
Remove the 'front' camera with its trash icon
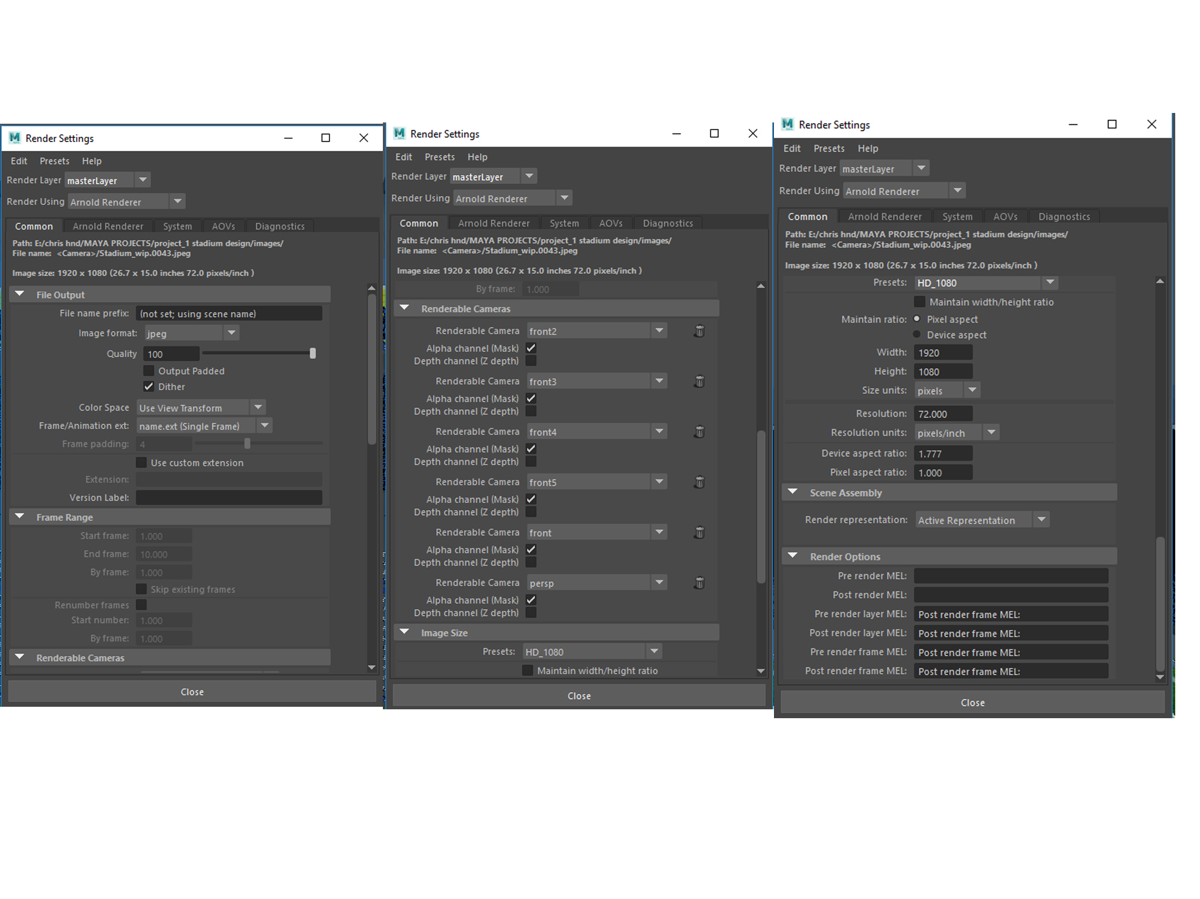click(x=699, y=533)
